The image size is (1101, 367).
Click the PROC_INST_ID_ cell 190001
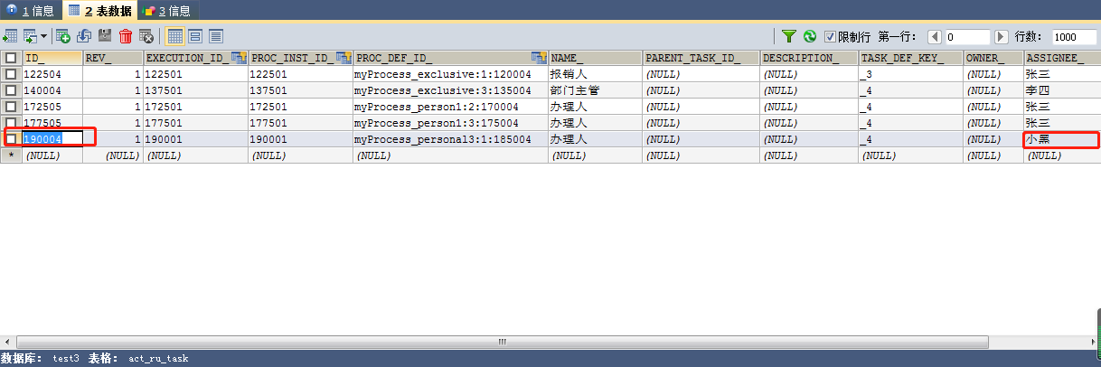click(300, 139)
